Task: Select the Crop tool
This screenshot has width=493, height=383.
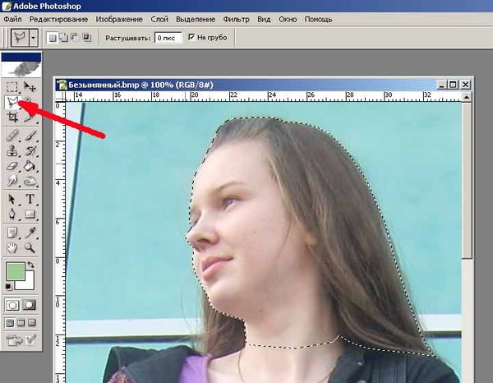Action: coord(12,118)
